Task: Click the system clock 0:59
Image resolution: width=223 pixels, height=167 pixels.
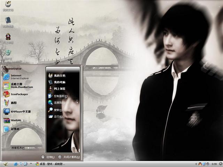Action: tap(214, 164)
